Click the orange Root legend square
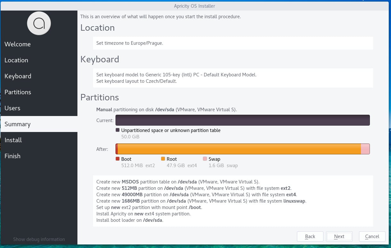 [x=163, y=159]
